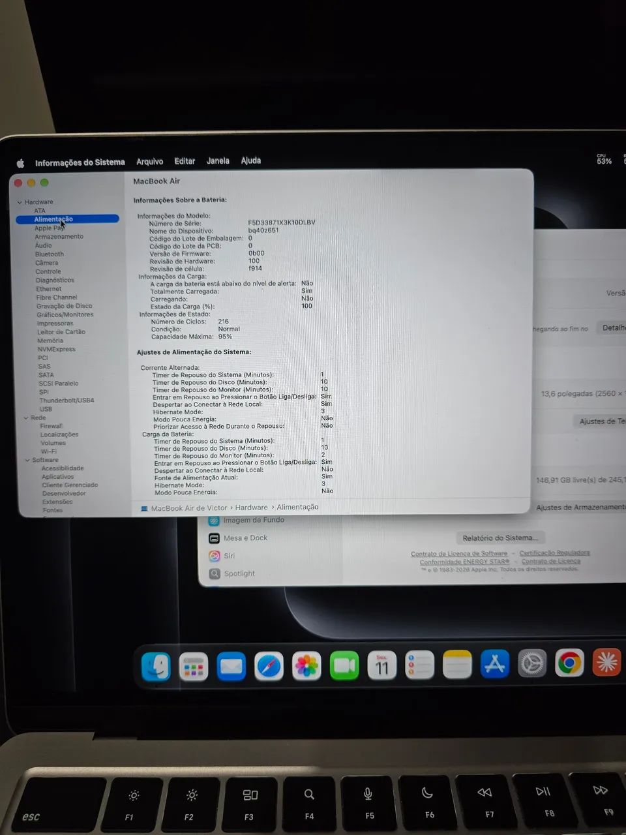Launch Launchpad from the Dock
626x835 pixels.
point(194,667)
